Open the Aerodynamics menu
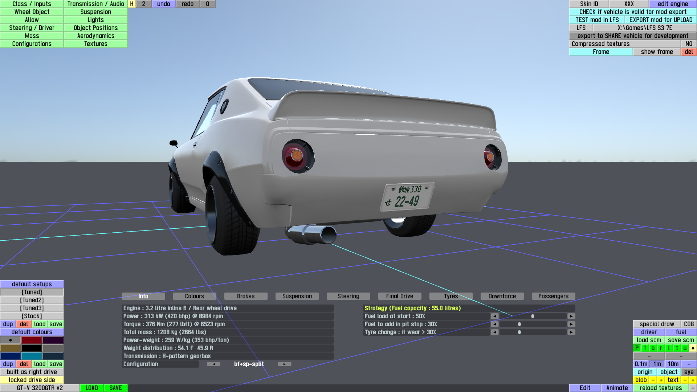The image size is (697, 392). click(95, 36)
